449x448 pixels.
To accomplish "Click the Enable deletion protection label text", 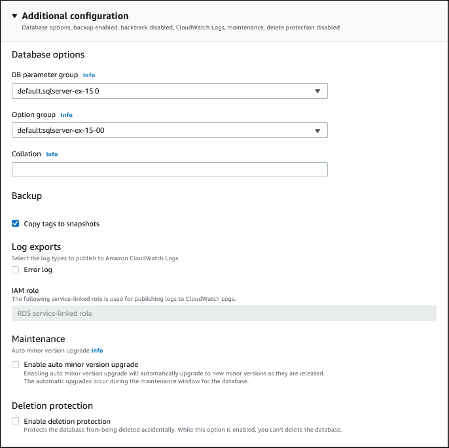I will [67, 421].
